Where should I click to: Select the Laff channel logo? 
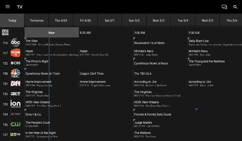pyautogui.click(x=15, y=83)
